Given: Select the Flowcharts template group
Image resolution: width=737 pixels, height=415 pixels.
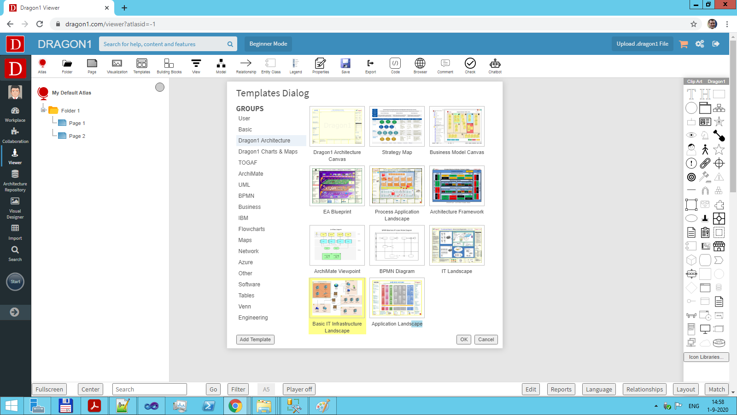Looking at the screenshot, I should pos(252,229).
